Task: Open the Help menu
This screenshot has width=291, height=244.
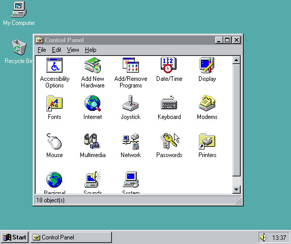Action: pos(91,50)
